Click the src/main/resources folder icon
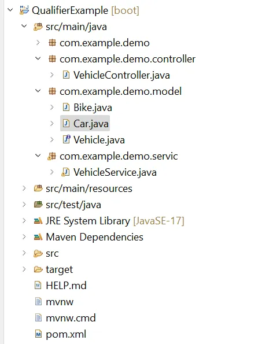Image resolution: width=273 pixels, height=344 pixels. tap(38, 188)
